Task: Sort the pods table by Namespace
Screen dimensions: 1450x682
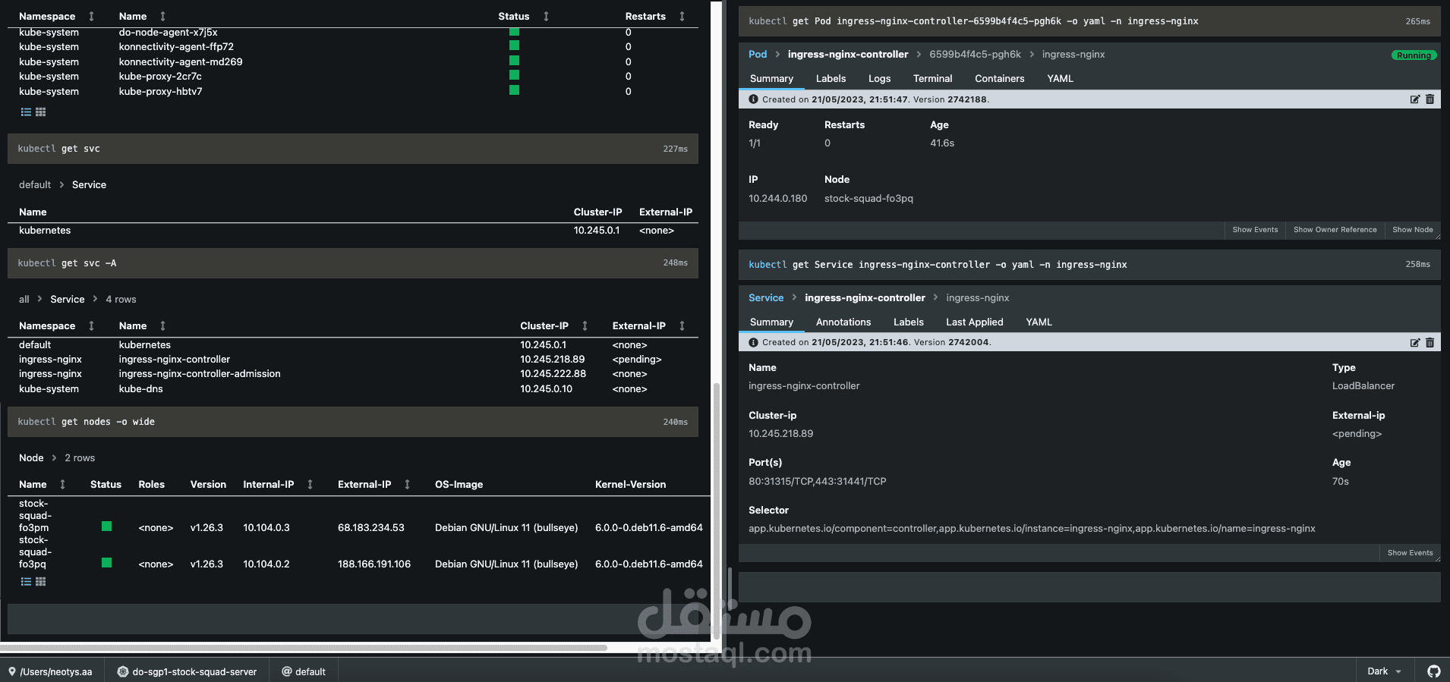Action: tap(91, 16)
